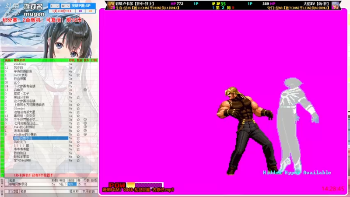Click the star in the 'GSuwako' row
This screenshot has height=197, width=350.
click(78, 109)
